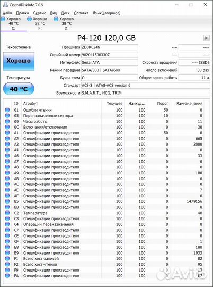The height and width of the screenshot is (287, 213).
Task: Click the raw value 1033
Action: tap(198, 253)
